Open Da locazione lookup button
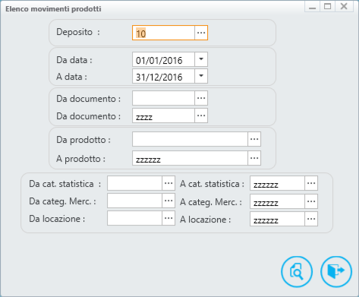Viewport: 359px width, 297px height. coord(168,218)
